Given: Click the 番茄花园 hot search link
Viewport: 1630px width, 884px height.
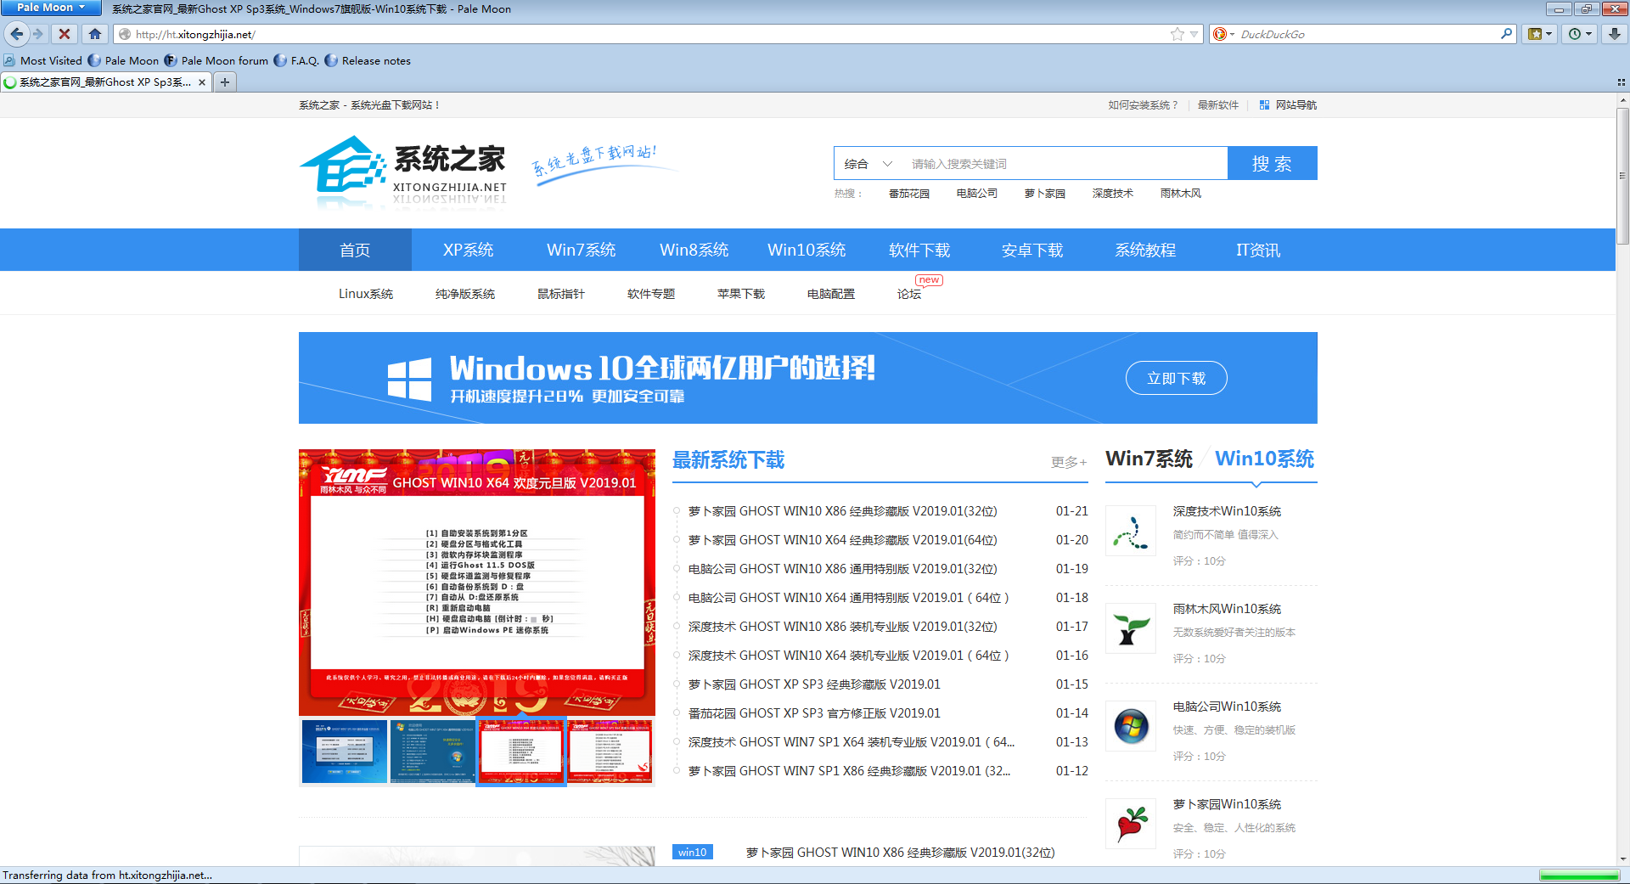Looking at the screenshot, I should (x=909, y=194).
